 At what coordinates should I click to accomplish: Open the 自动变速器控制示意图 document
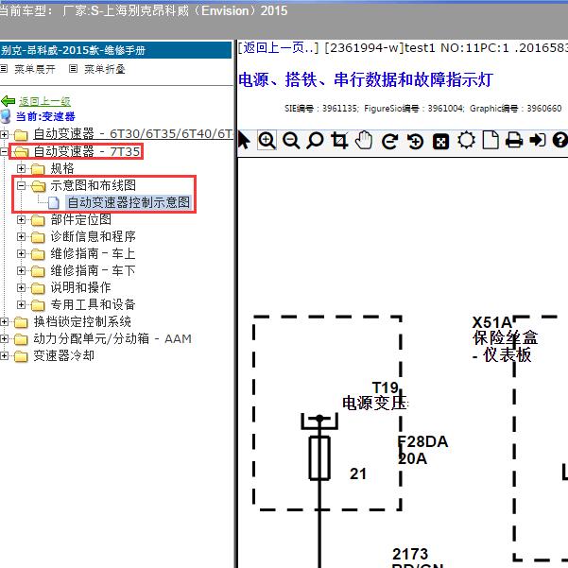click(x=129, y=202)
